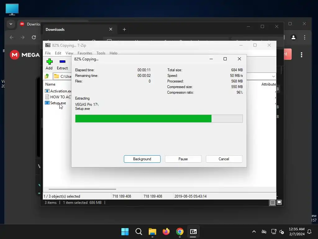Add a new File Explorer tab
The height and width of the screenshot is (239, 318).
(x=124, y=30)
